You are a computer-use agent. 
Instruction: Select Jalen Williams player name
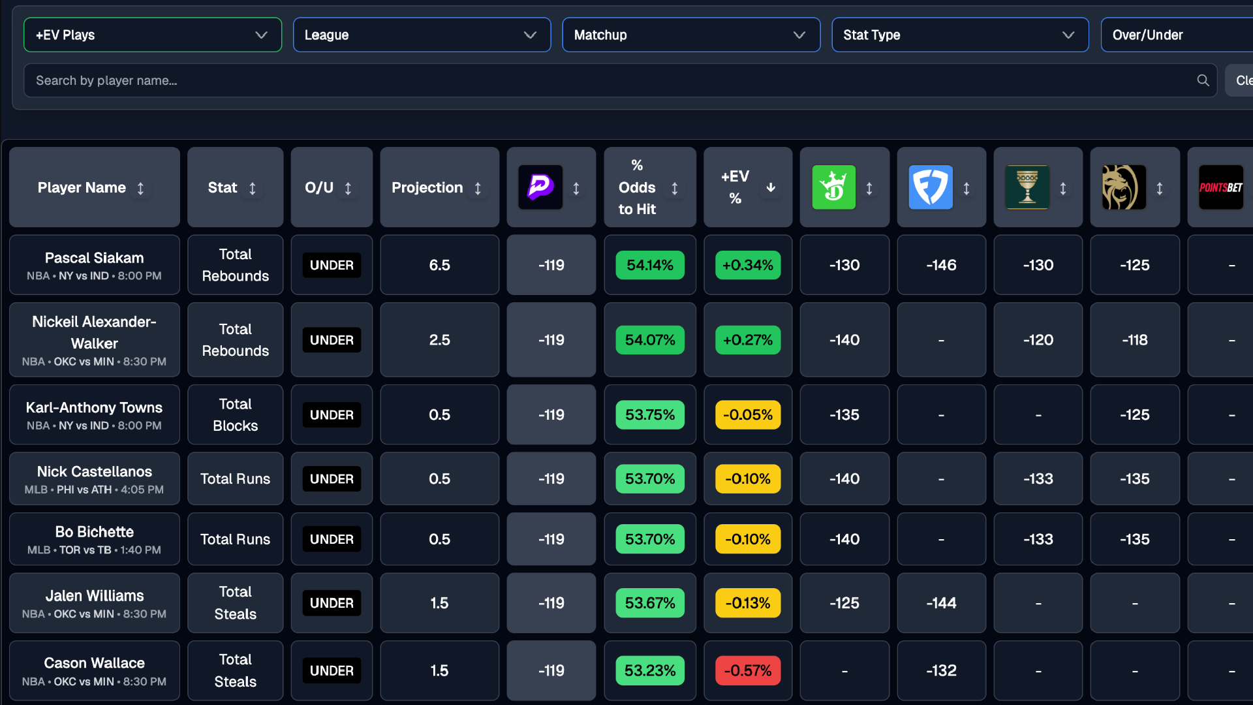coord(94,596)
